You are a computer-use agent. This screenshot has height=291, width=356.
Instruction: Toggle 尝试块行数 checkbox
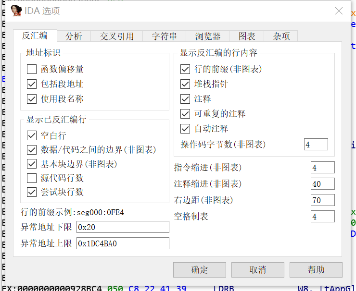(32, 192)
